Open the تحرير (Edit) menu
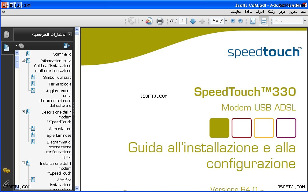The image size is (308, 192). click(x=293, y=12)
